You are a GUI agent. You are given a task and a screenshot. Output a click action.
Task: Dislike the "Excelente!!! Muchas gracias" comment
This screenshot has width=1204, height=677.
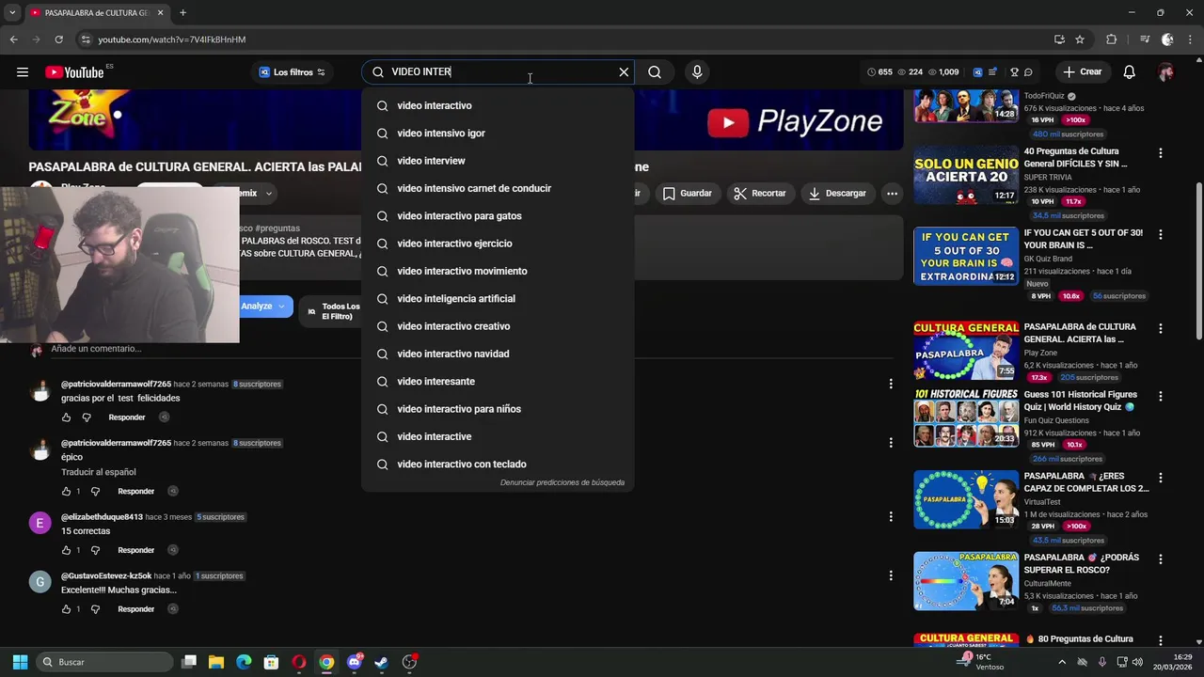96,609
